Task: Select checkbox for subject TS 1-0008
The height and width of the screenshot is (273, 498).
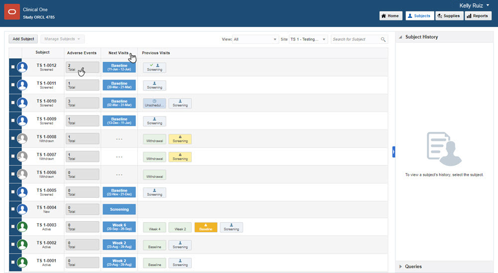Action: (x=13, y=138)
